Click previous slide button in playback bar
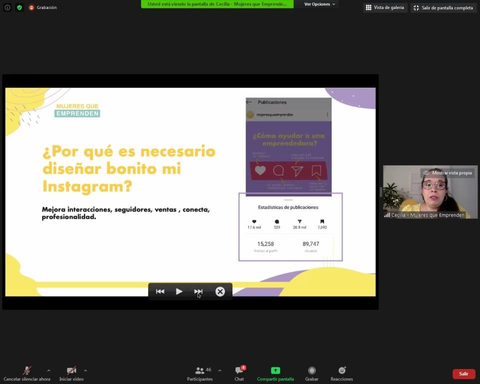480x384 pixels. point(160,291)
